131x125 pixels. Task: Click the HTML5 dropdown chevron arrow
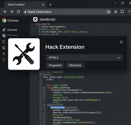[x=119, y=58]
